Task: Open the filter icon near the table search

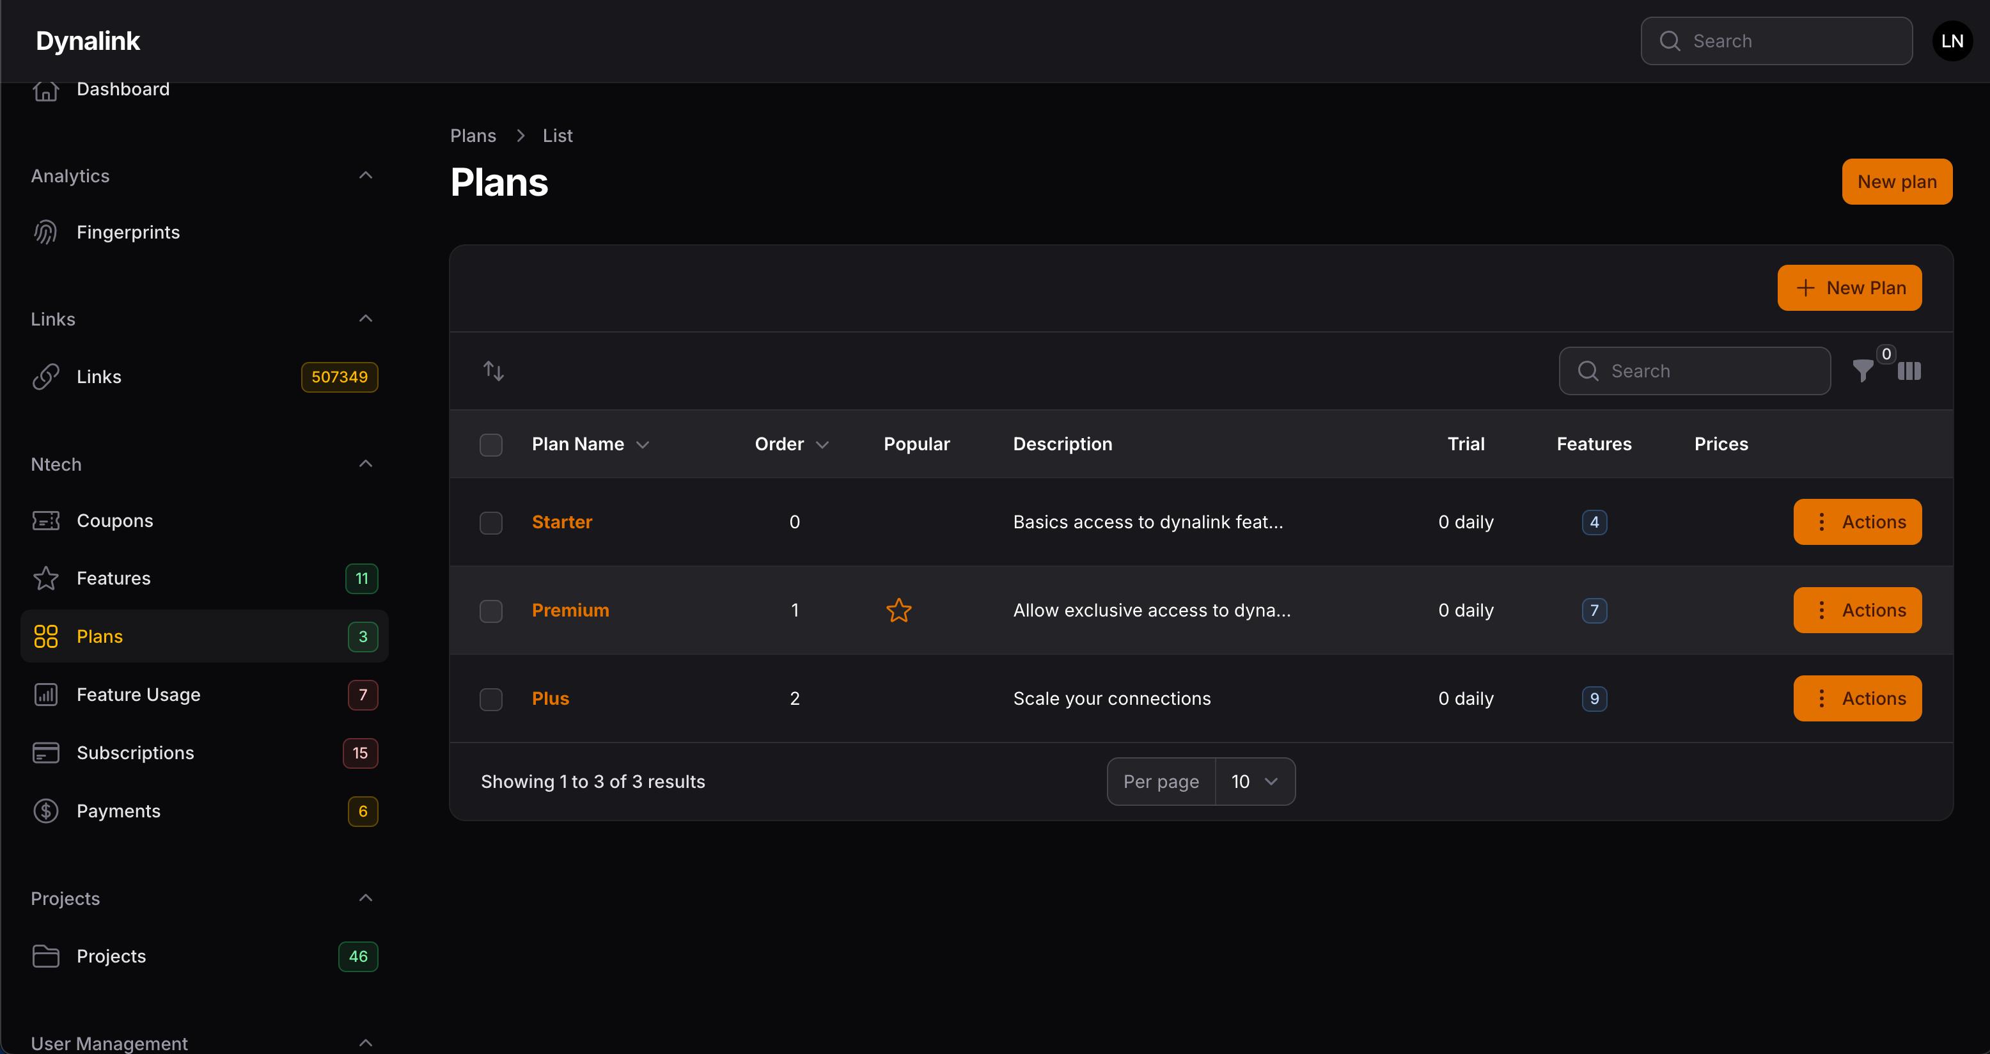Action: coord(1863,372)
